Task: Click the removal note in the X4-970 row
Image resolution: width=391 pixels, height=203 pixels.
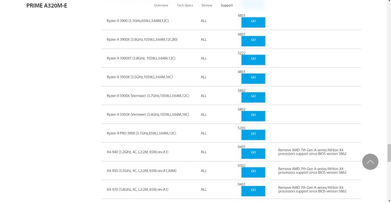Action: tap(312, 189)
